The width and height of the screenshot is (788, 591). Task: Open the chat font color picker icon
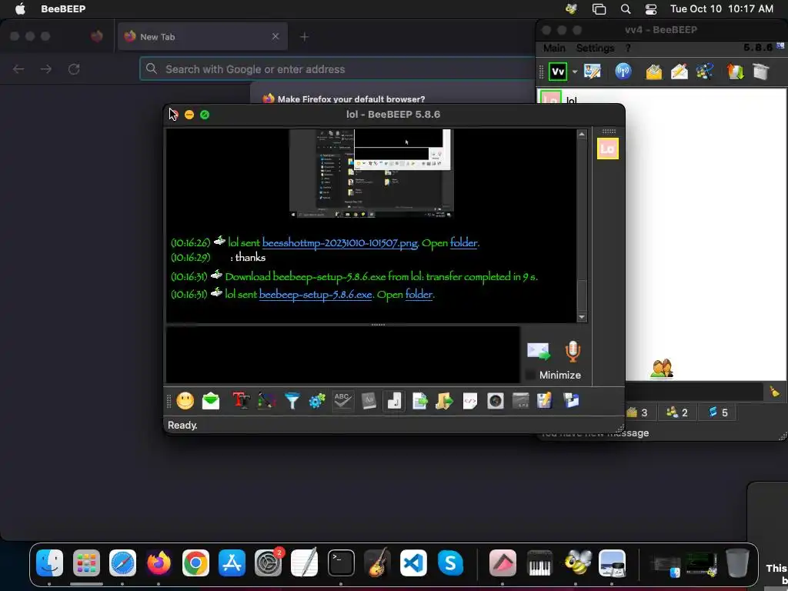pos(266,400)
